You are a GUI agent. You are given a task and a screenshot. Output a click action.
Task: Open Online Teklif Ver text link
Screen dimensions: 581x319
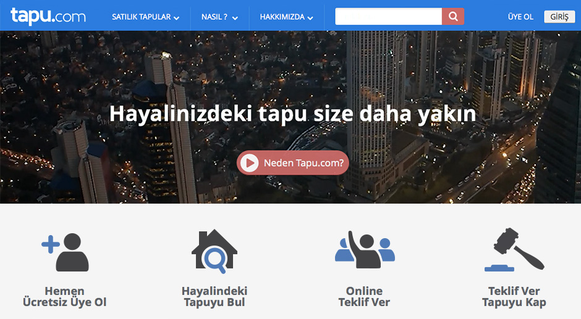(x=364, y=296)
